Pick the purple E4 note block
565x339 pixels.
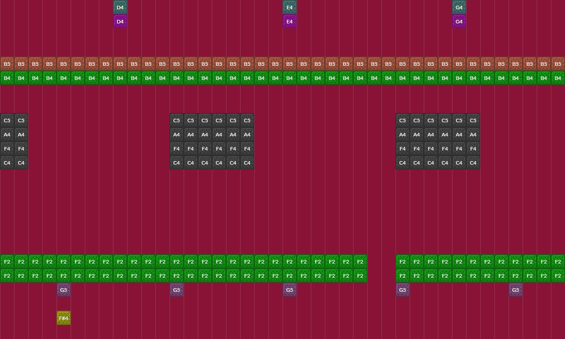click(290, 21)
